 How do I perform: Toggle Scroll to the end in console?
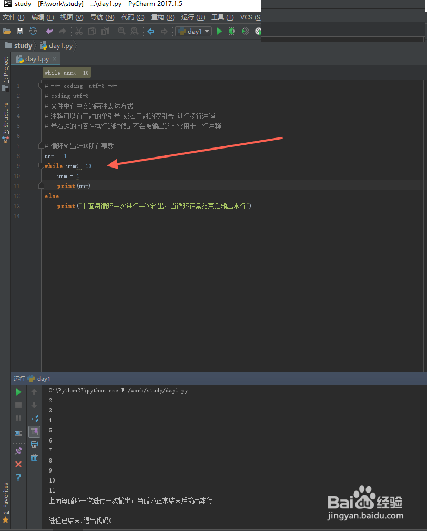(x=34, y=431)
